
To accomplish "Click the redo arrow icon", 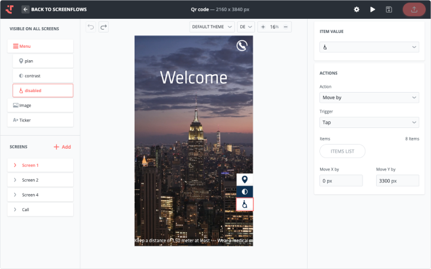I will pyautogui.click(x=103, y=27).
